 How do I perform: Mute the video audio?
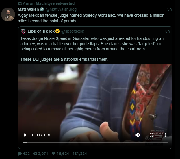pos(138,135)
